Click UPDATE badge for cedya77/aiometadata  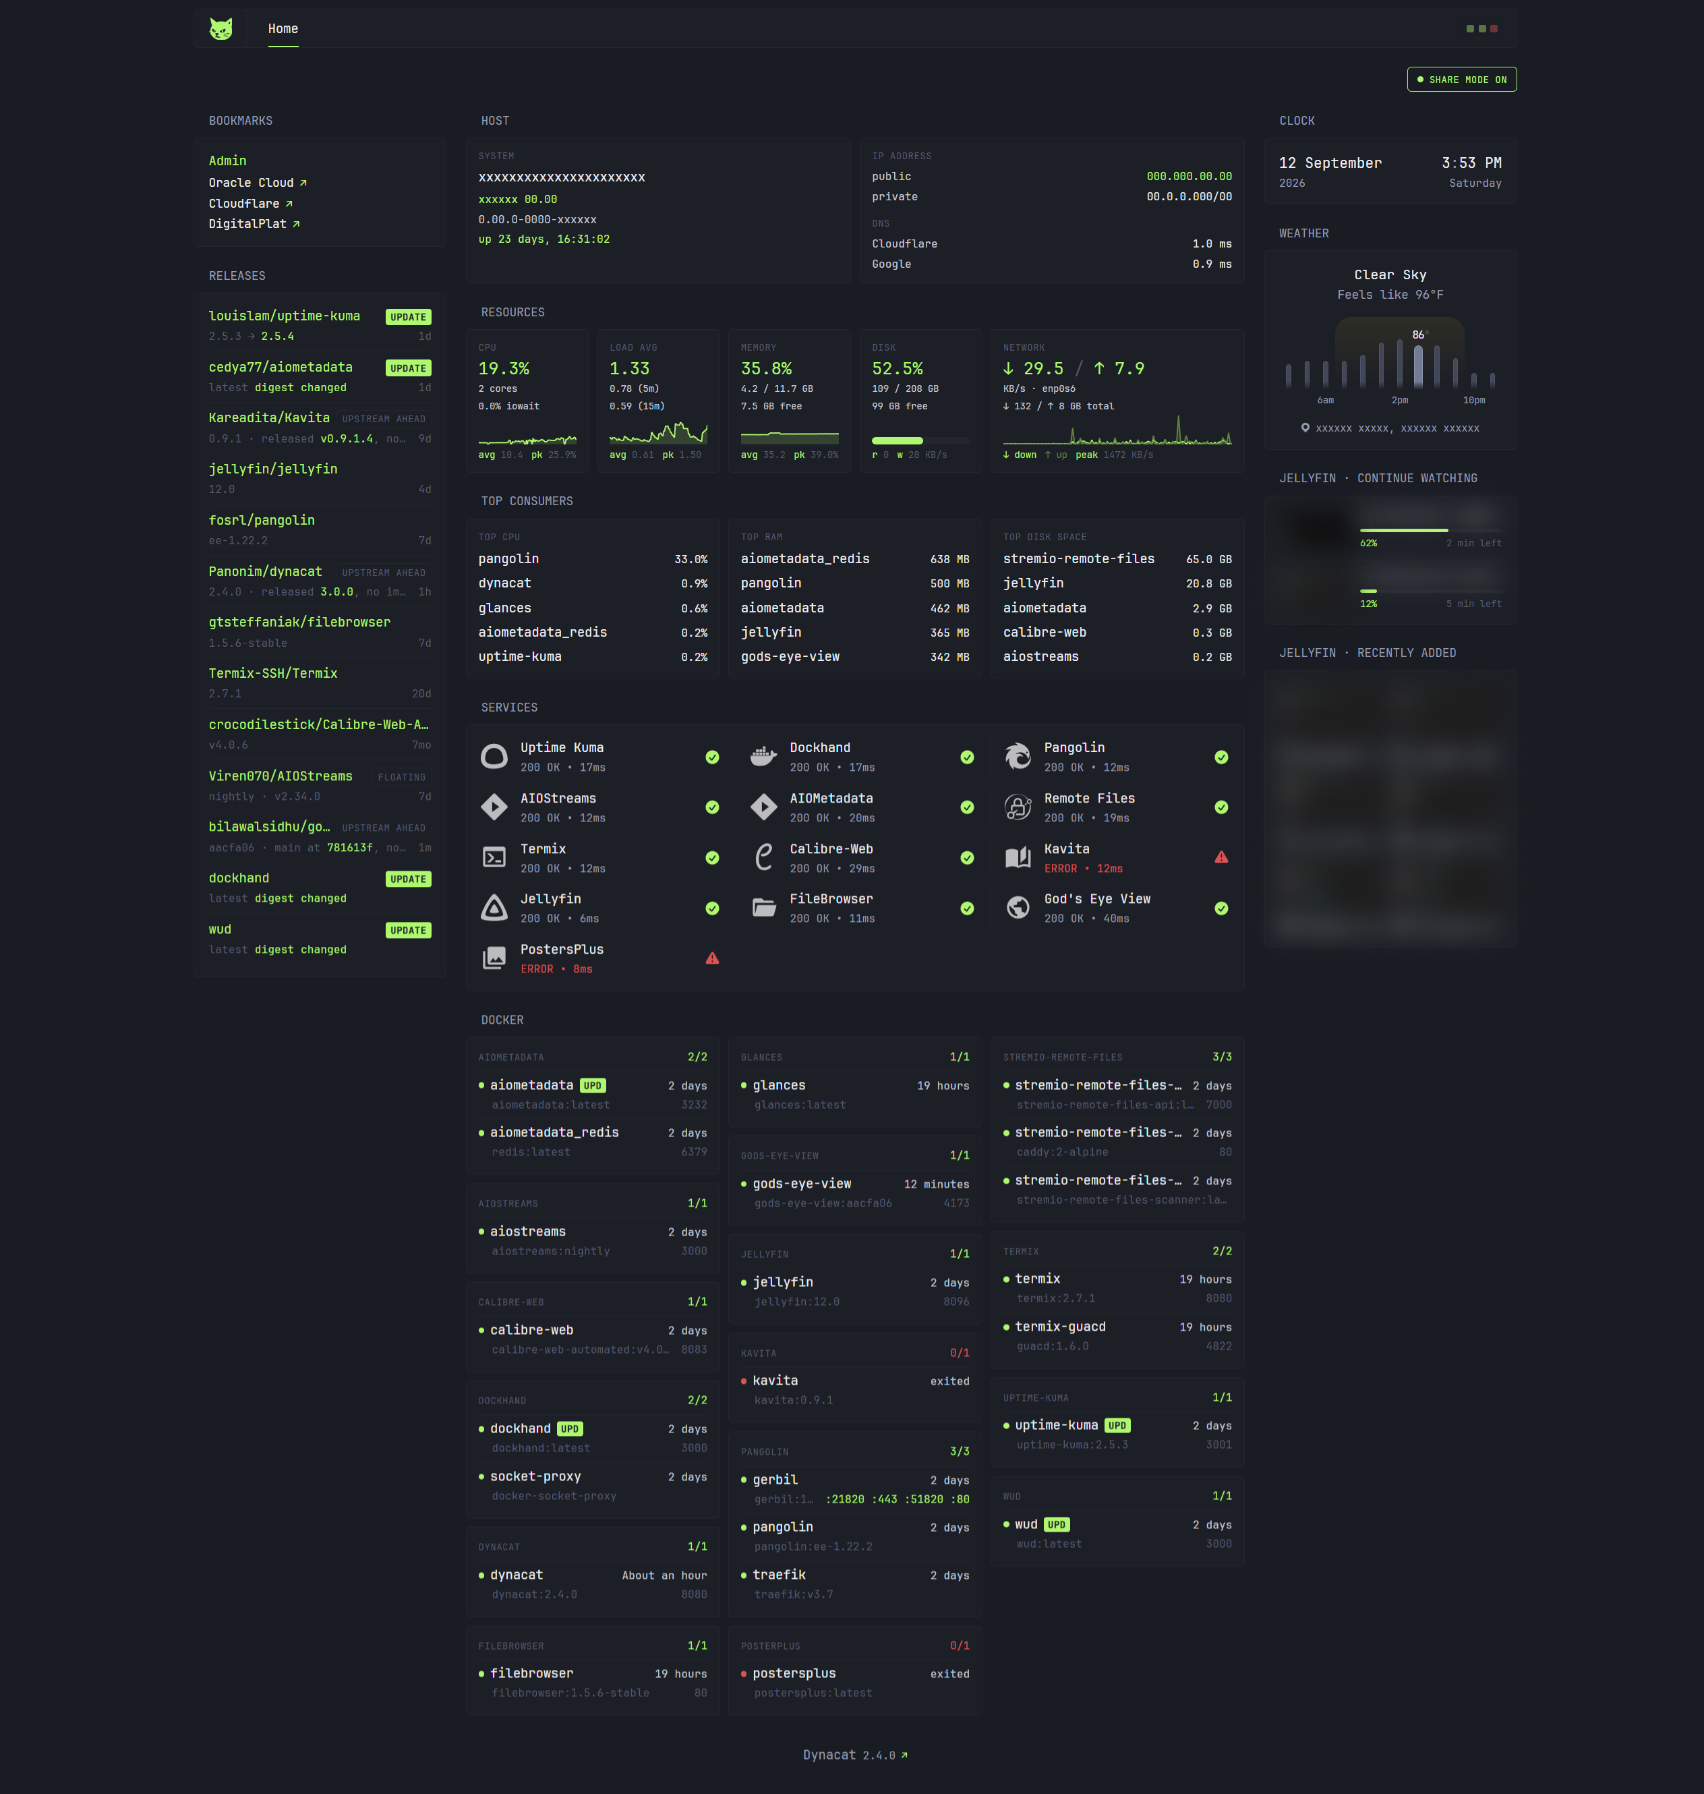[x=408, y=368]
